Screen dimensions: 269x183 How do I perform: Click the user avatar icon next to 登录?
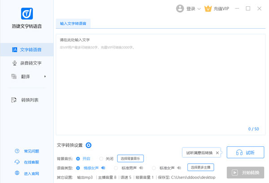180,8
